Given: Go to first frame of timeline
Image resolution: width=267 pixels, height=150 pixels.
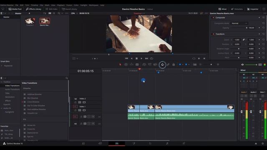Looking at the screenshot, I should click(x=126, y=58).
